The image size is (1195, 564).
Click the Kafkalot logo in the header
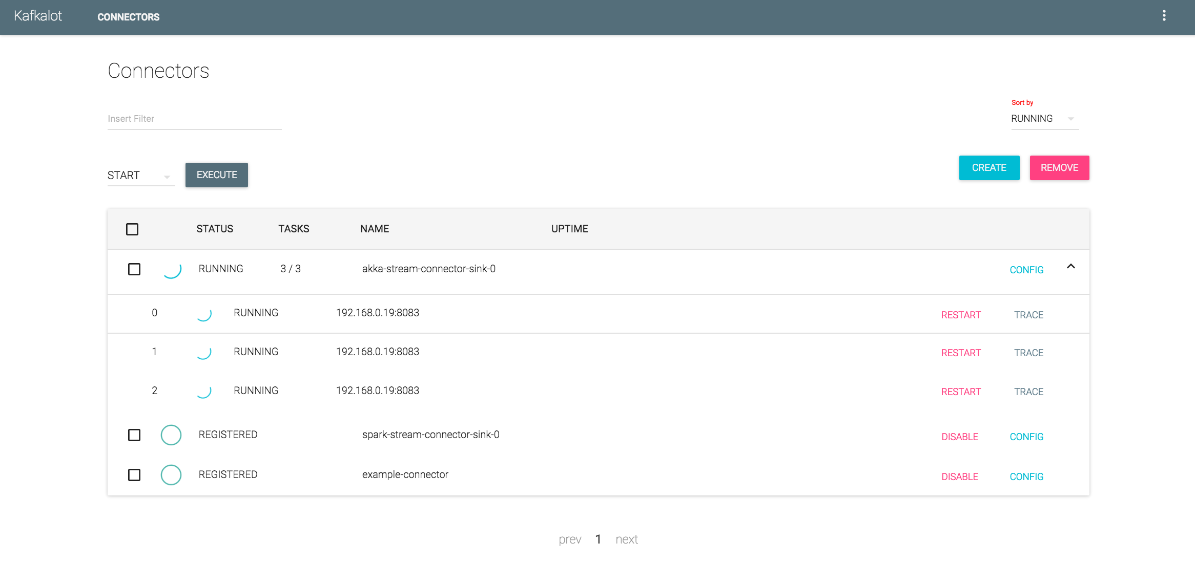tap(38, 16)
